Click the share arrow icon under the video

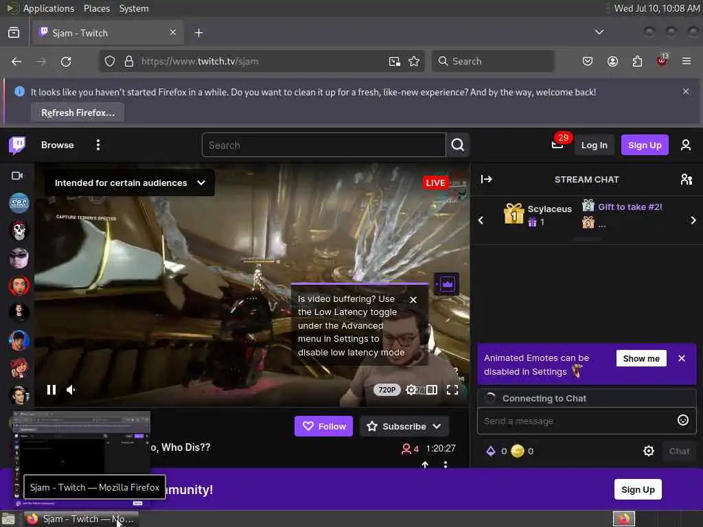(x=425, y=465)
